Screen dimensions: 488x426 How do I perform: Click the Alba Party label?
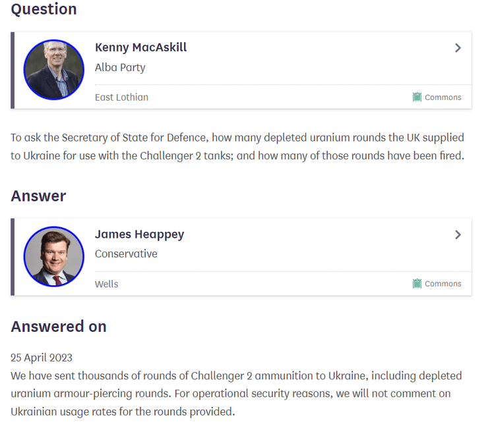pos(120,67)
